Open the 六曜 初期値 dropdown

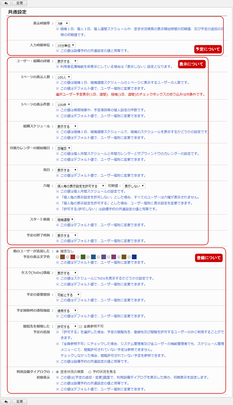(134, 186)
